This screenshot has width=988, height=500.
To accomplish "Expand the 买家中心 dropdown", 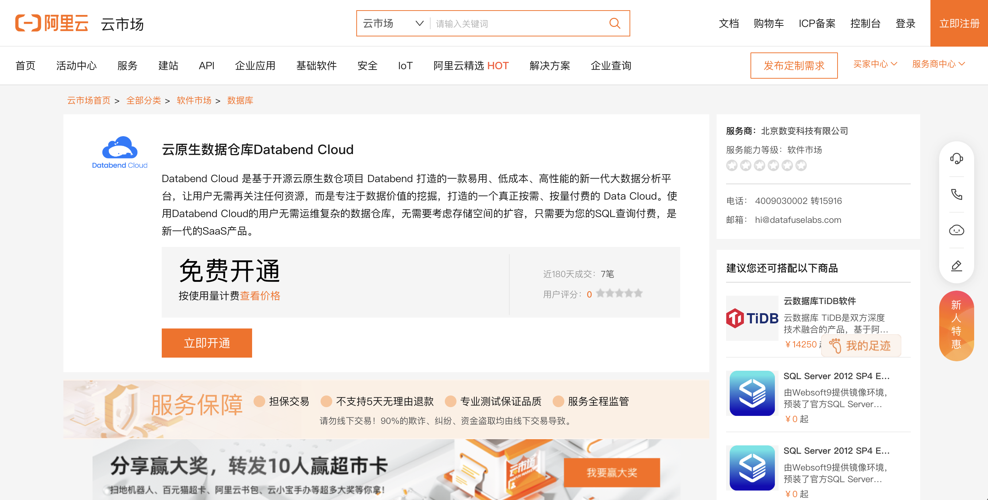I will click(x=875, y=64).
